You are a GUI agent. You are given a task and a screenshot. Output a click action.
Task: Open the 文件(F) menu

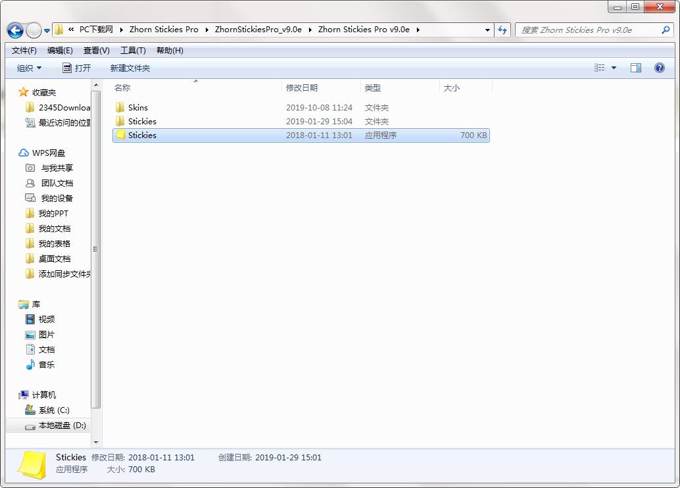(24, 51)
